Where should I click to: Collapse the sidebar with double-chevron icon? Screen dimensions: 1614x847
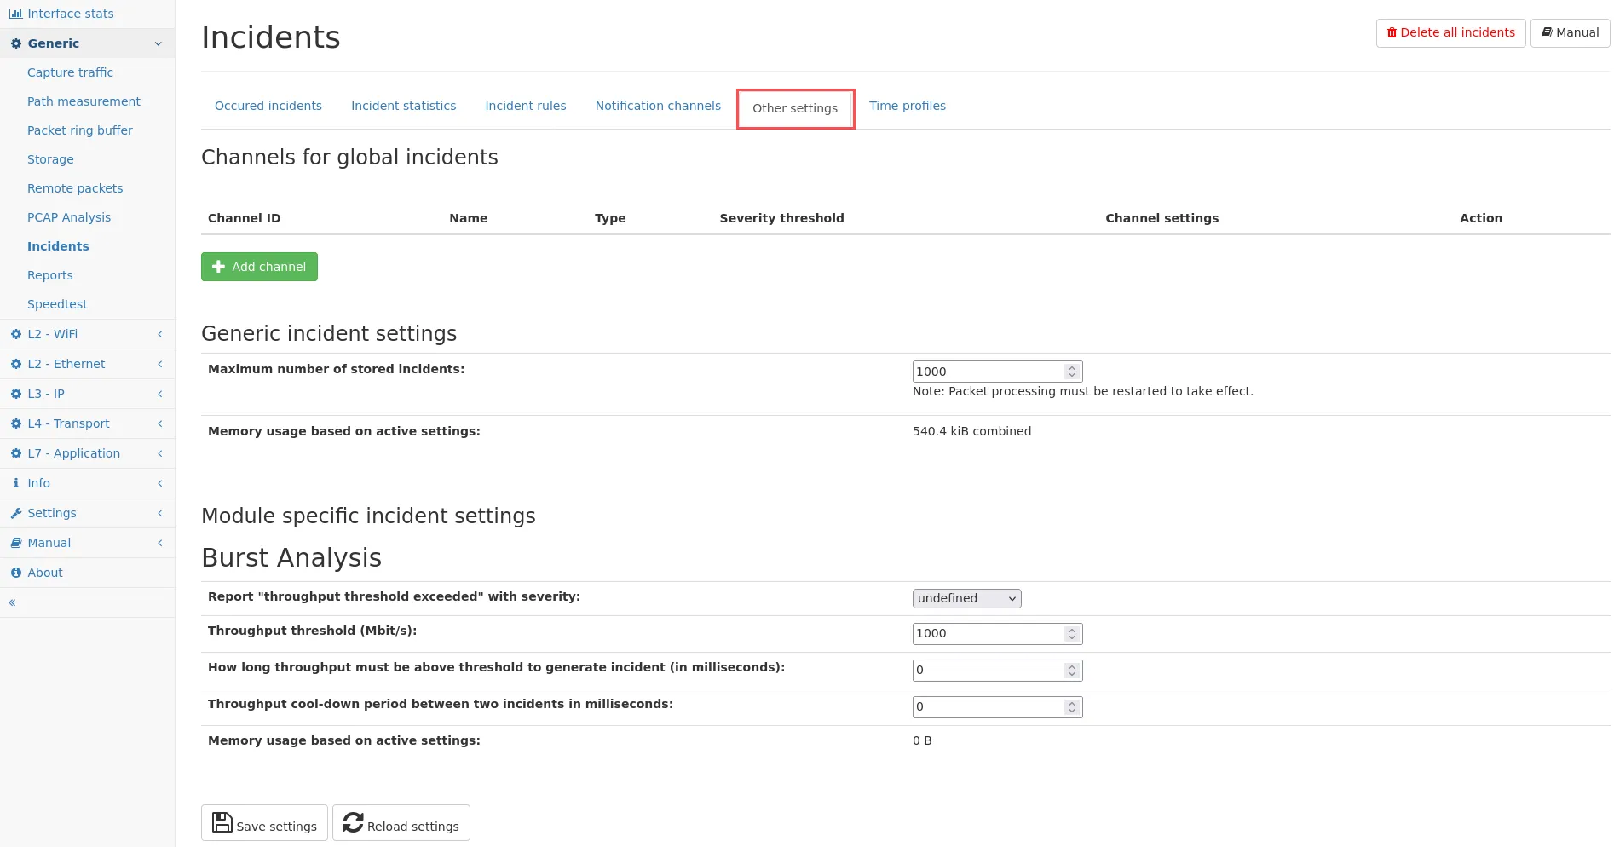[12, 602]
